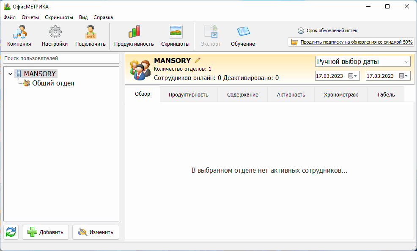
Task: Select Общий отдел in the tree
Action: coord(53,83)
